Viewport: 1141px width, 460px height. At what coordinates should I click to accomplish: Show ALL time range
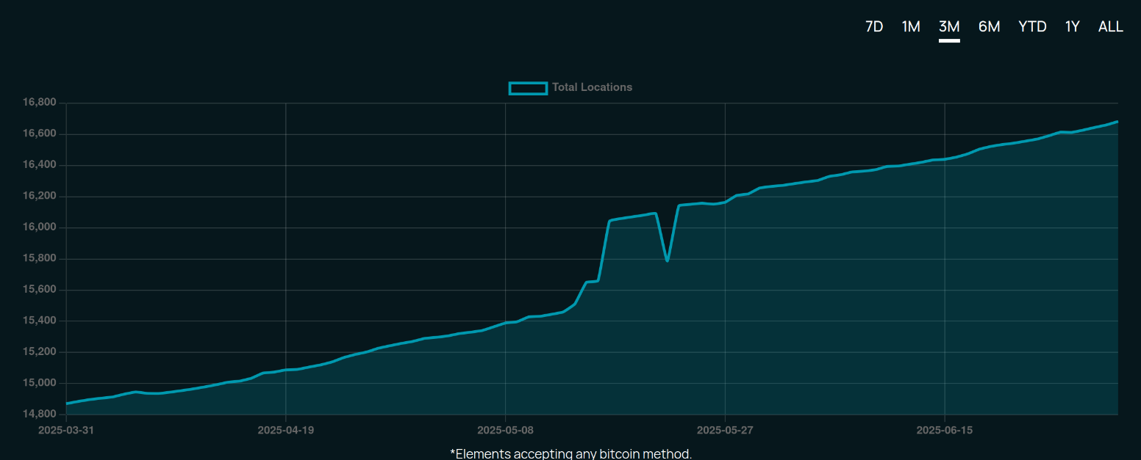pos(1111,26)
